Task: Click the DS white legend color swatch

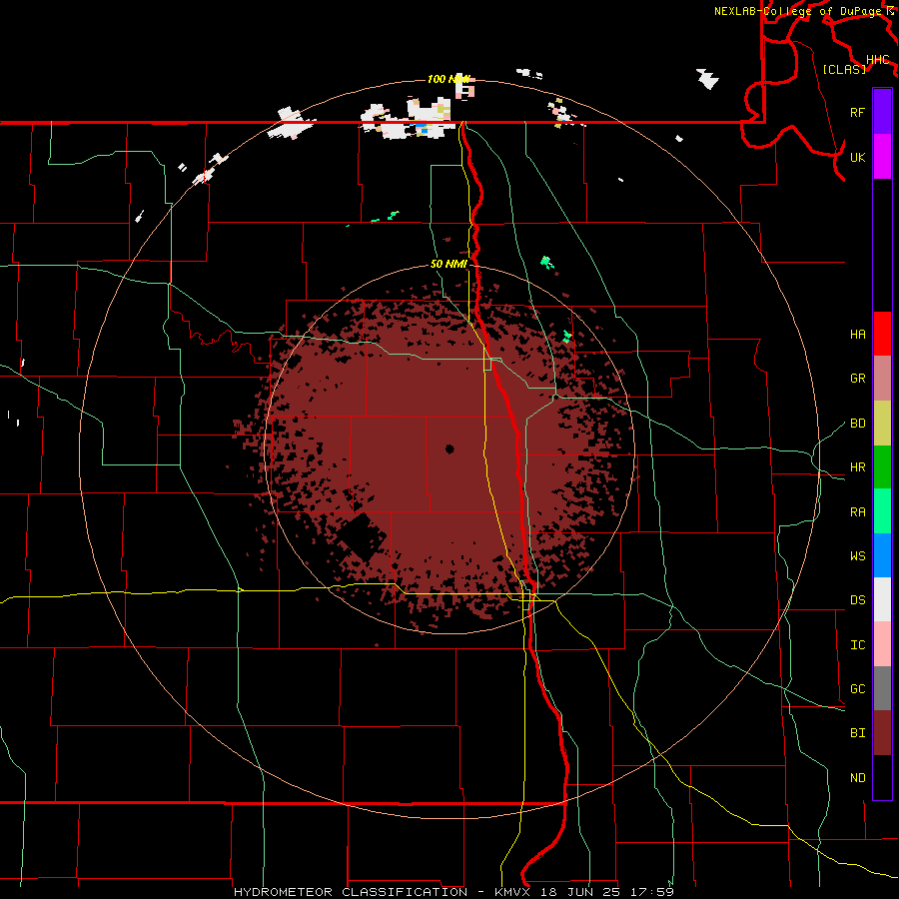Action: 882,599
